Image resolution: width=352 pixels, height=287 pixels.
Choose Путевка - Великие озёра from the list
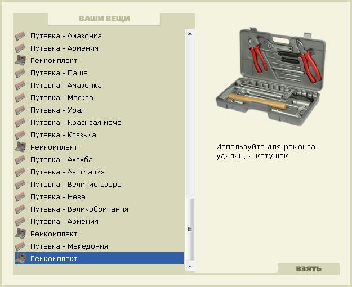tap(75, 185)
